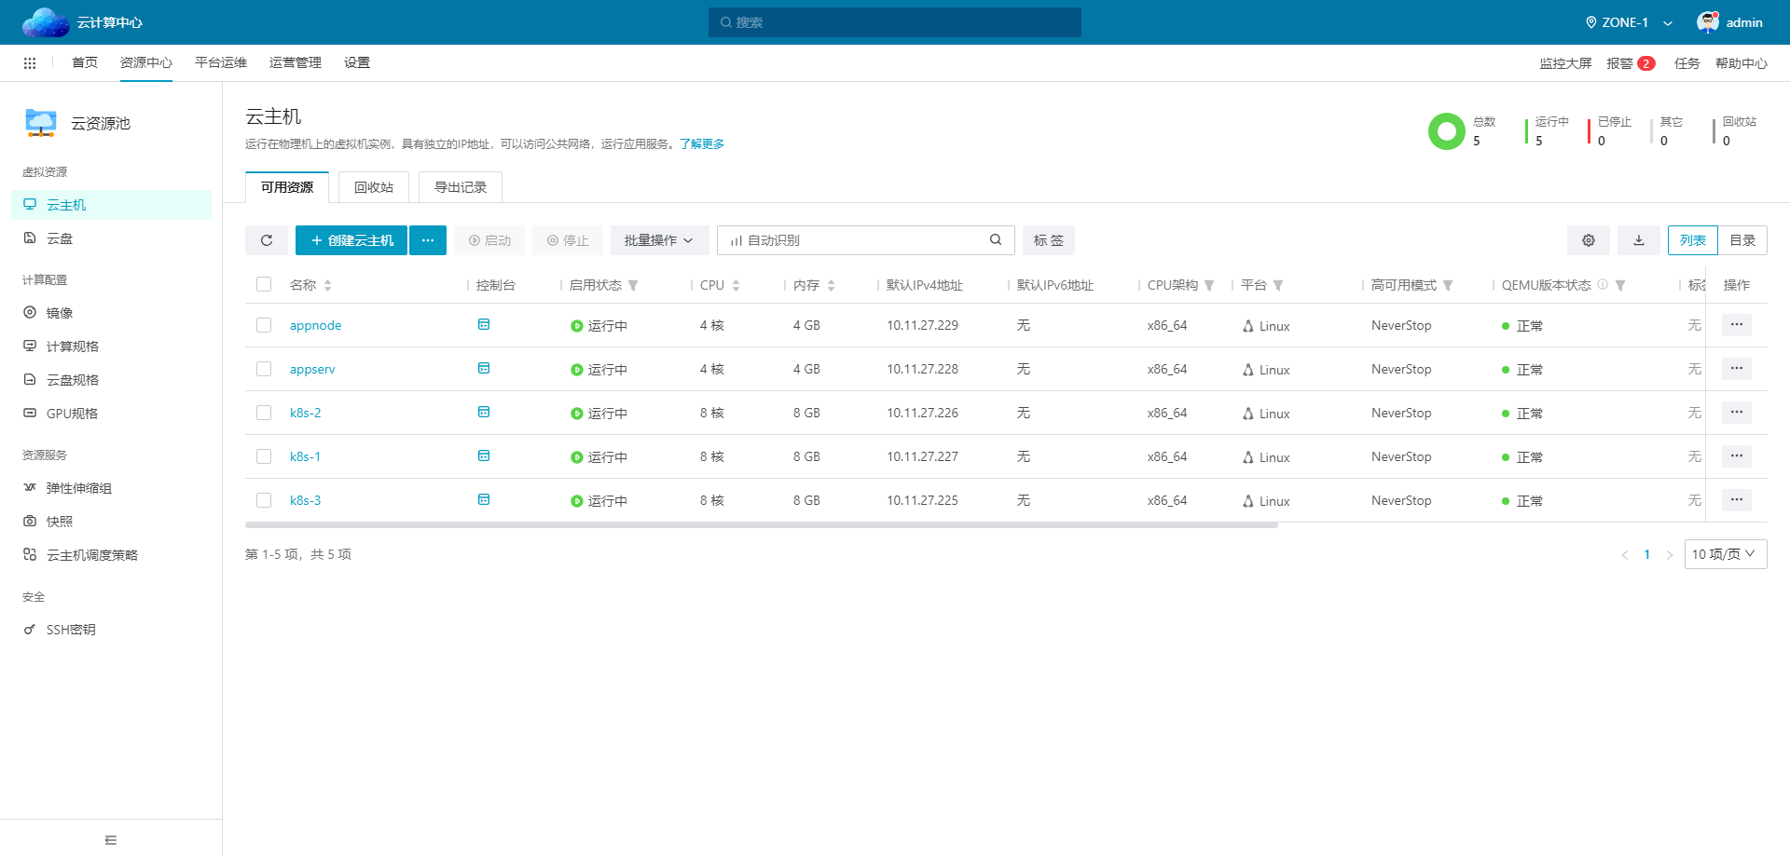
Task: Filter the enabled status column
Action: click(633, 285)
